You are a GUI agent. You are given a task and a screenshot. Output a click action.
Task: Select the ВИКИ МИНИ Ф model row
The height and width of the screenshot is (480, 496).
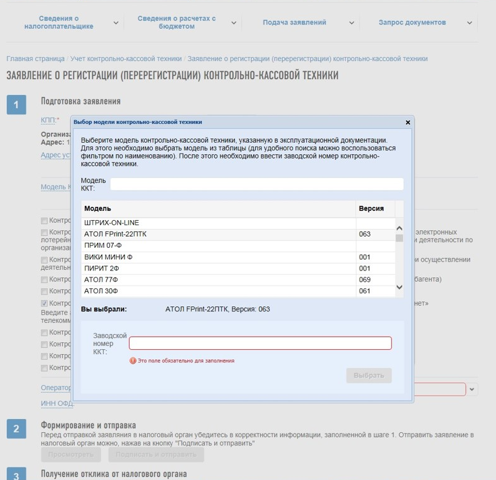(238, 257)
